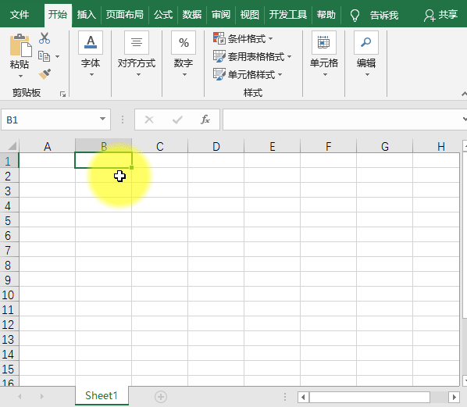Switch to the 帮助 tab

pyautogui.click(x=326, y=15)
